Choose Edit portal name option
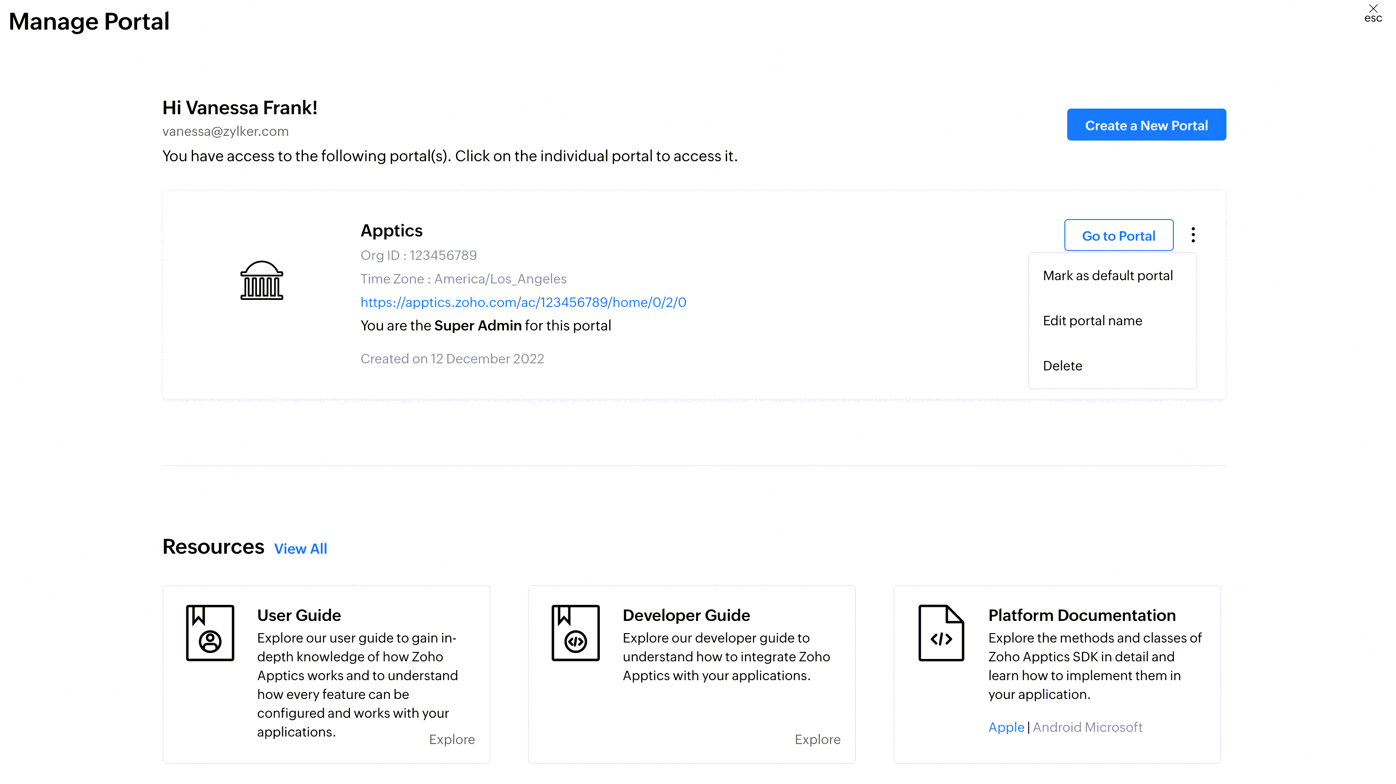Screen dimensions: 1396x784 1092,321
